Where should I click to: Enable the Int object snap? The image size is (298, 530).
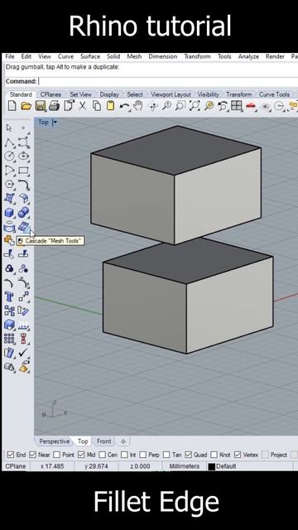[x=124, y=455]
